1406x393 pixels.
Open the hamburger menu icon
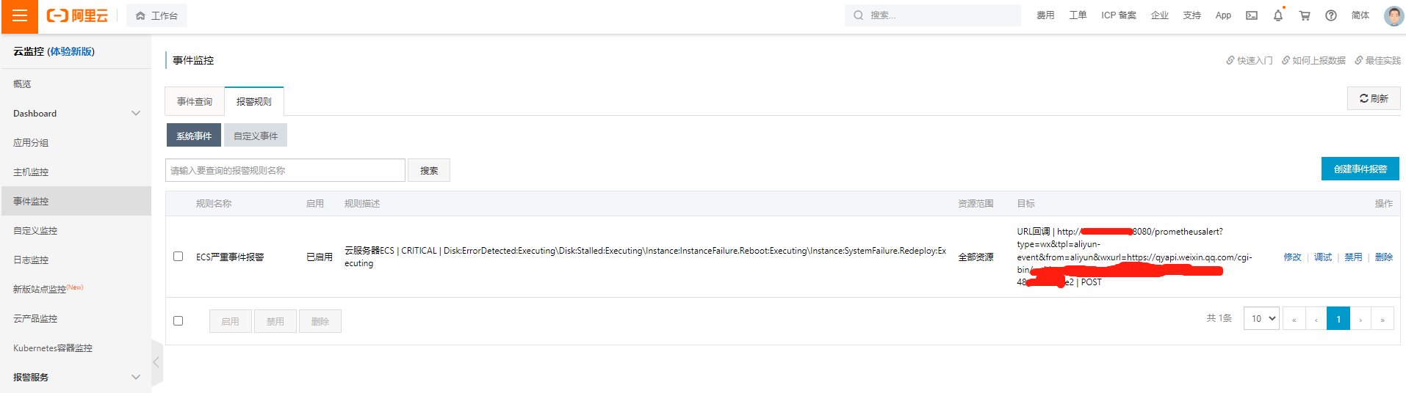(20, 16)
